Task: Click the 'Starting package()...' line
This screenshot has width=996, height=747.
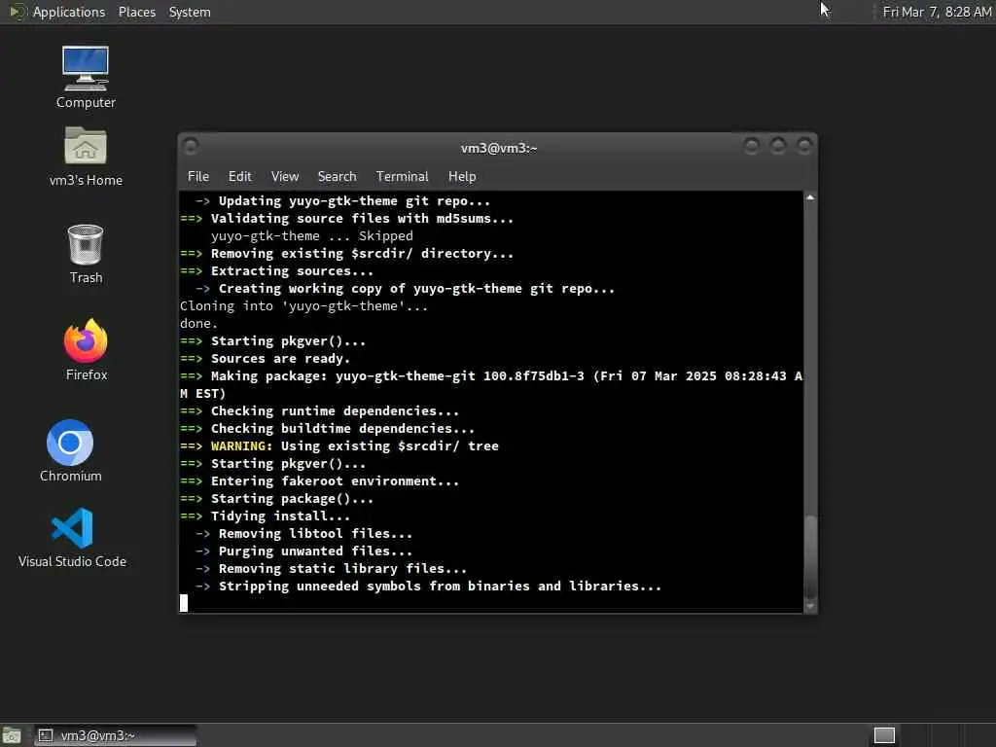Action: 292,499
